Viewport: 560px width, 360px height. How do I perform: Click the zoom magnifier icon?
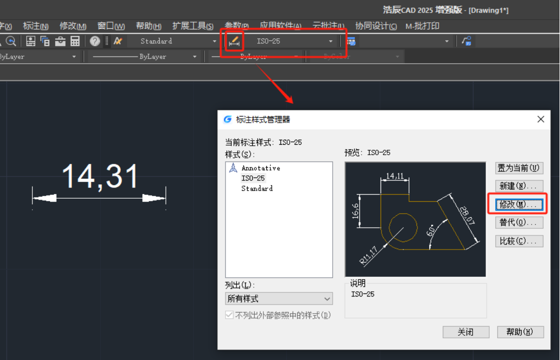coord(11,41)
